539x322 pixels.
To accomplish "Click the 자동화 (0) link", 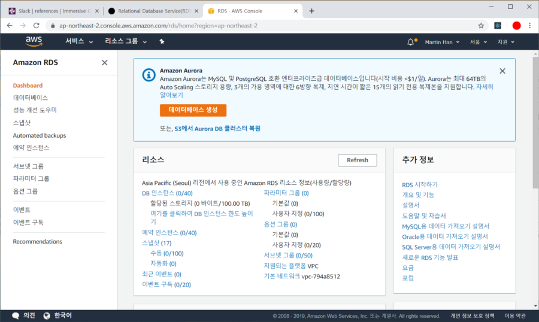I will point(163,263).
